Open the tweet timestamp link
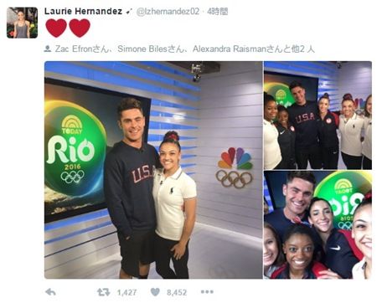The height and width of the screenshot is (303, 377). [218, 12]
